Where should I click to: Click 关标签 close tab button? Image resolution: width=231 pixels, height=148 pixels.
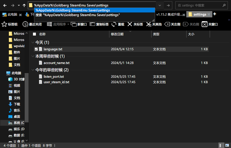(135, 24)
